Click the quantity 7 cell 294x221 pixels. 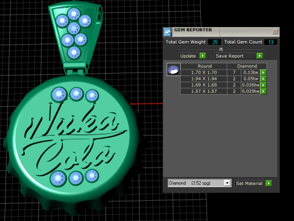[x=234, y=72]
